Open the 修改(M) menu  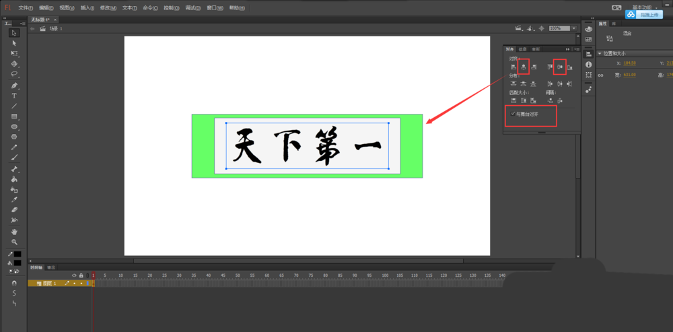[108, 8]
